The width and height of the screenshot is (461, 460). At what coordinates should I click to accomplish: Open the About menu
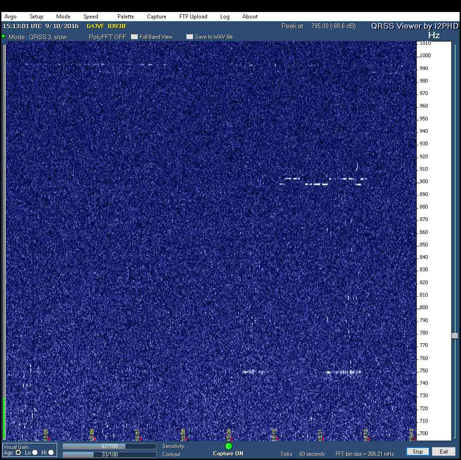250,17
